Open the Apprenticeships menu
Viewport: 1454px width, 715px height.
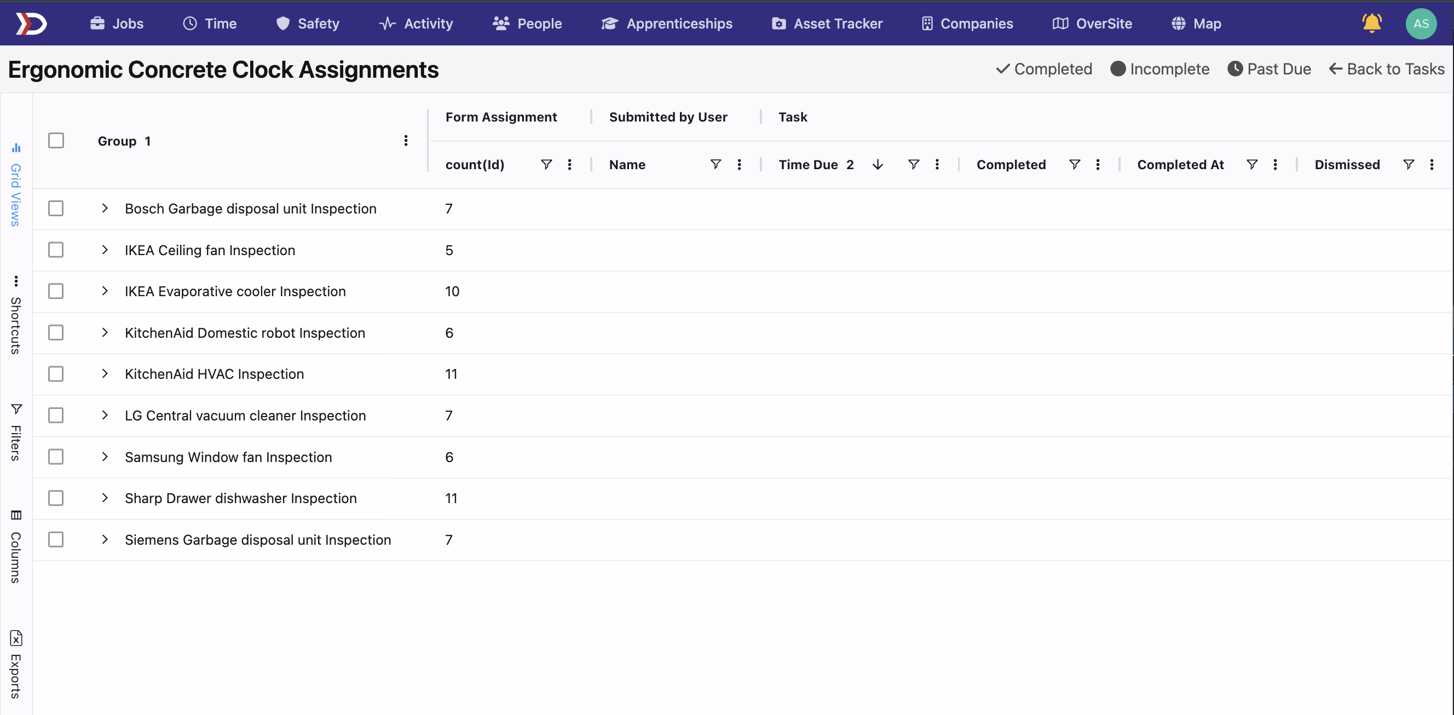tap(667, 23)
